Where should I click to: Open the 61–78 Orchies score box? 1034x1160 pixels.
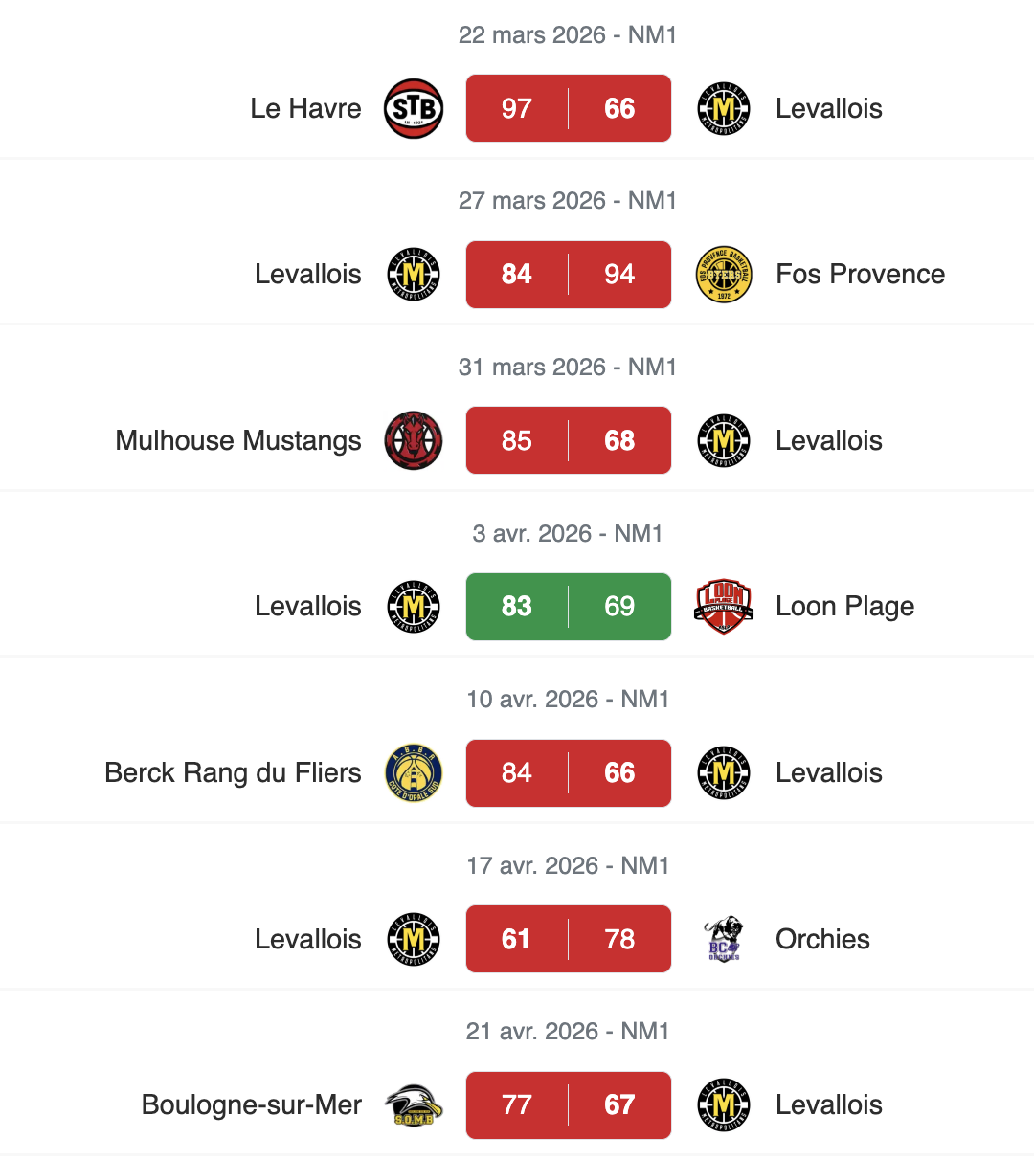(568, 939)
